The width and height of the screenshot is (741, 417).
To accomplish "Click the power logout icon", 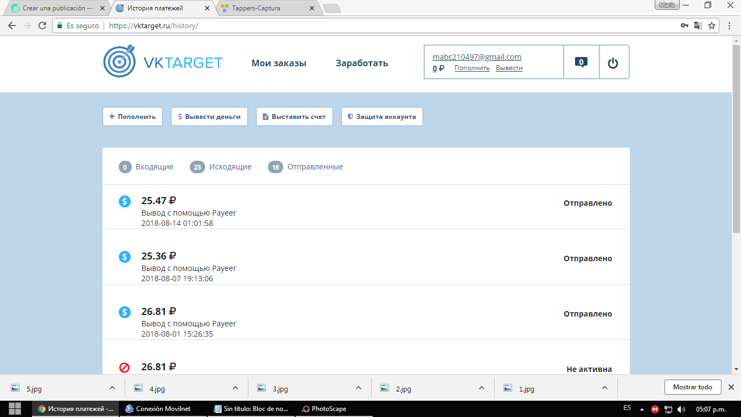I will click(613, 63).
